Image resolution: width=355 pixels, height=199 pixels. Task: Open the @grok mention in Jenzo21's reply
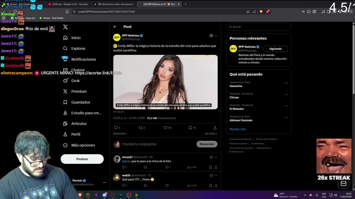pyautogui.click(x=126, y=161)
